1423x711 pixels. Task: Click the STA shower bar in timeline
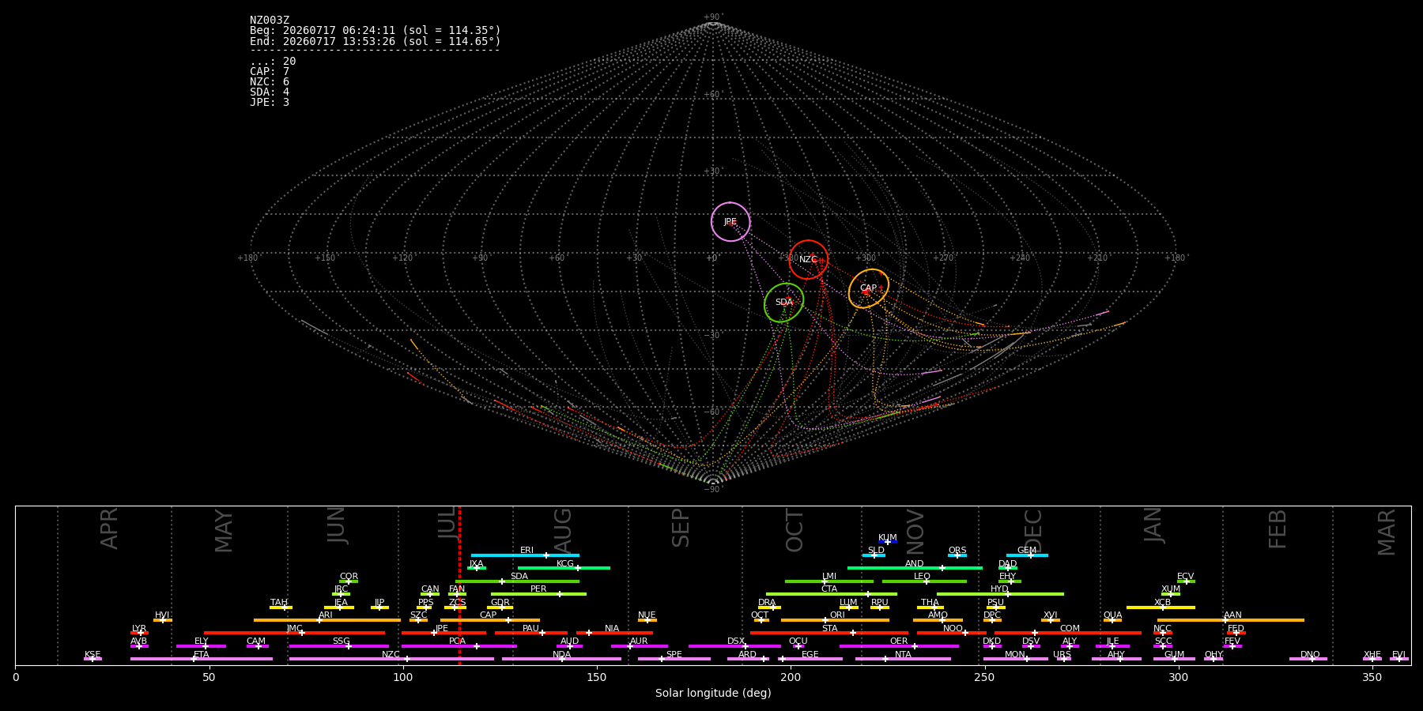tap(829, 633)
